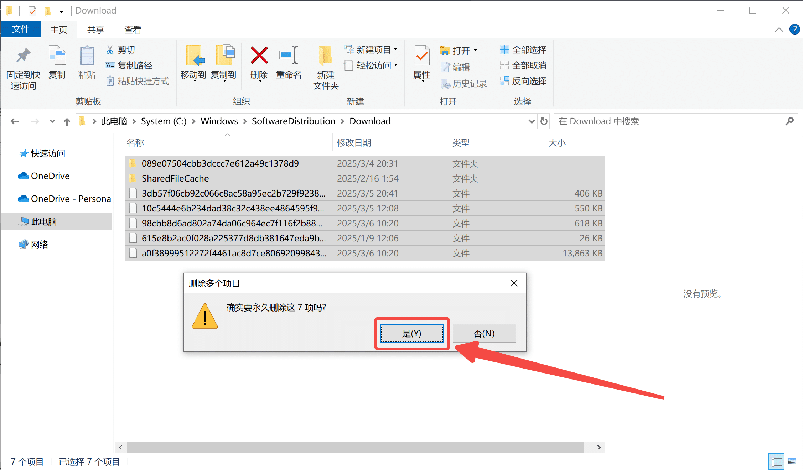Select file starting a0f38999512272f4
The width and height of the screenshot is (803, 470).
365,253
